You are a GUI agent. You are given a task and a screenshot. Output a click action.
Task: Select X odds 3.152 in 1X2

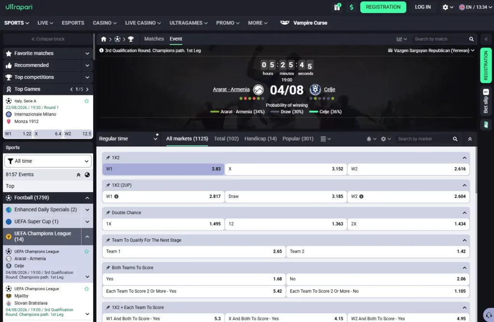pos(286,169)
